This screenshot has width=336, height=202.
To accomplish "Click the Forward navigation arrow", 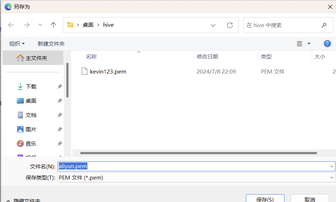I will [x=26, y=25].
